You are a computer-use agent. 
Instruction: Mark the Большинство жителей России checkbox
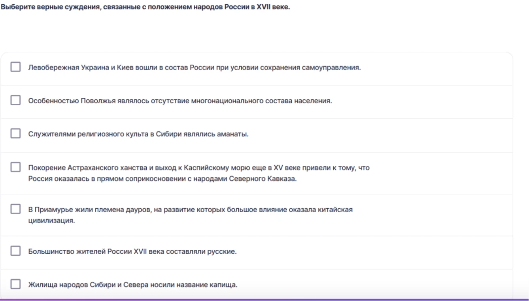(x=15, y=251)
